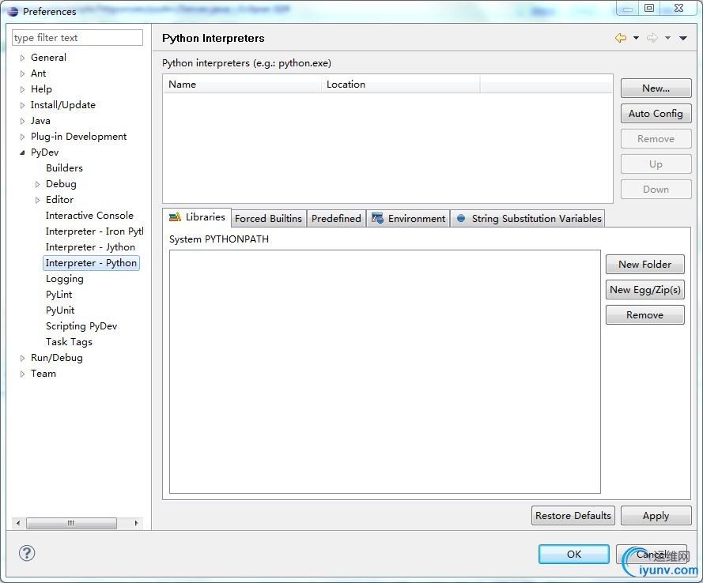The height and width of the screenshot is (583, 703).
Task: Click the Eclipse icon in the title bar
Action: pyautogui.click(x=13, y=11)
